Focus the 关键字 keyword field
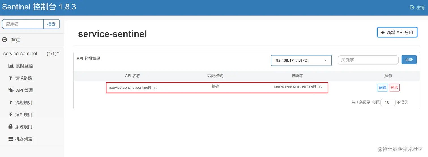Viewport: 428px width, 157px height. pos(368,60)
